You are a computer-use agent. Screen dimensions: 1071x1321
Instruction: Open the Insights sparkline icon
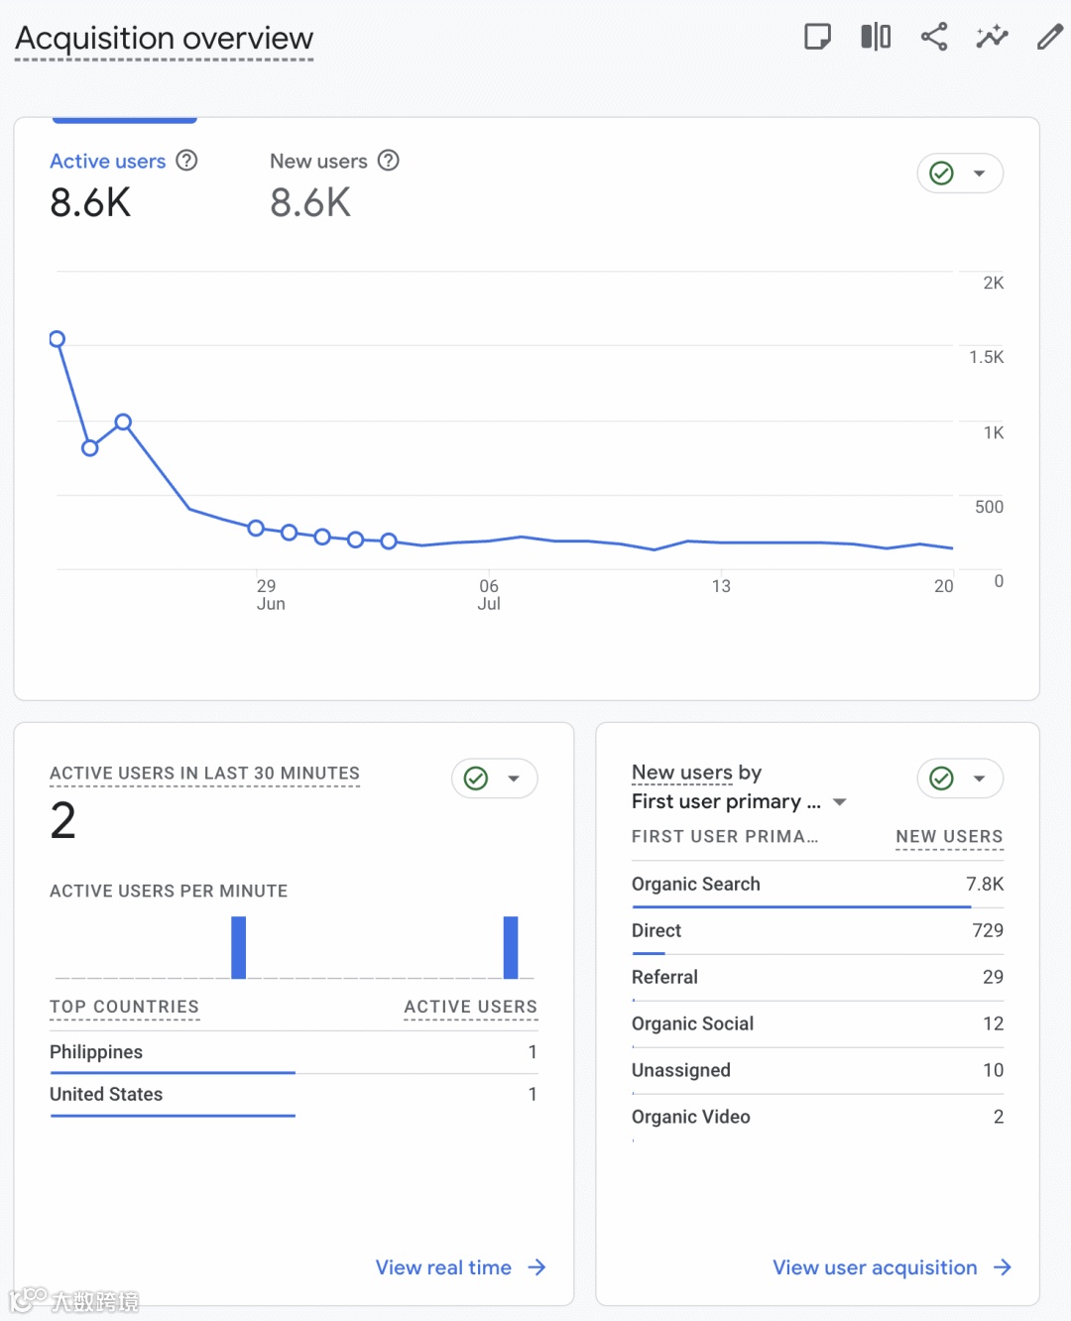click(992, 38)
